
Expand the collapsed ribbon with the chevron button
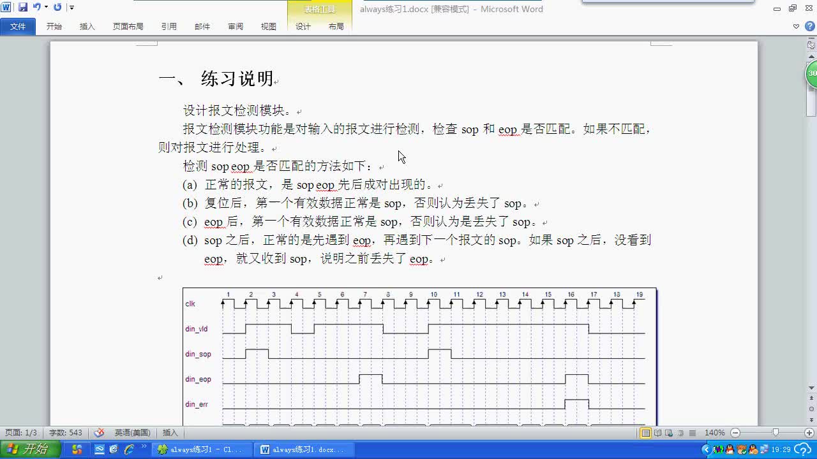pos(796,26)
